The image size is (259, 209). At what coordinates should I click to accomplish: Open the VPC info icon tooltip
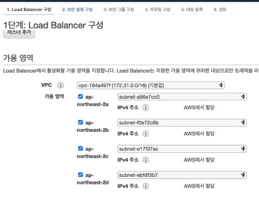click(61, 85)
